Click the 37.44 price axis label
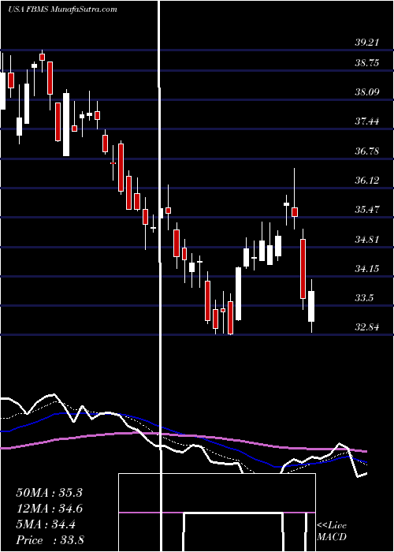Image resolution: width=394 pixels, height=552 pixels. click(x=366, y=121)
